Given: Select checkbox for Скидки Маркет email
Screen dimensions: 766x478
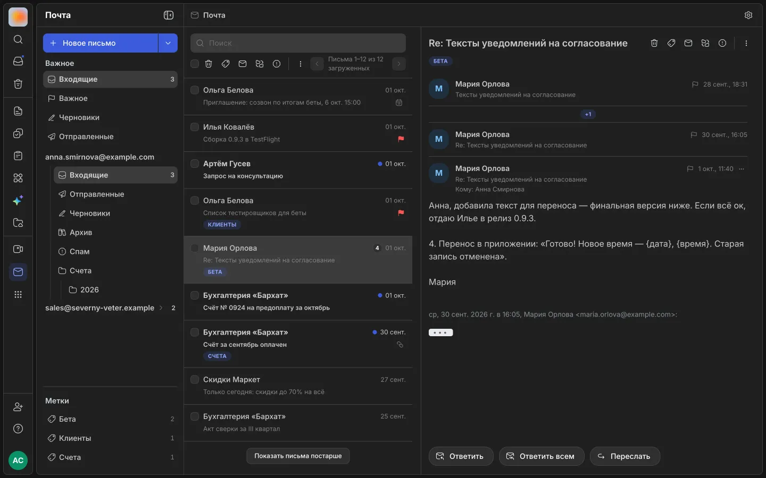Looking at the screenshot, I should point(195,379).
